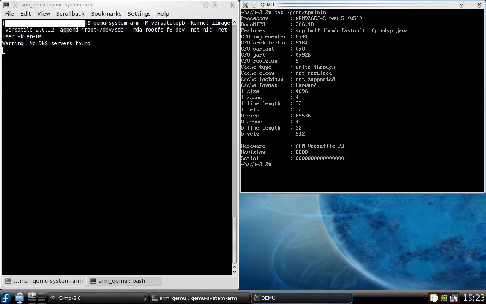Click the show desktop icon in the panel
This screenshot has height=304, width=486.
[x=20, y=298]
